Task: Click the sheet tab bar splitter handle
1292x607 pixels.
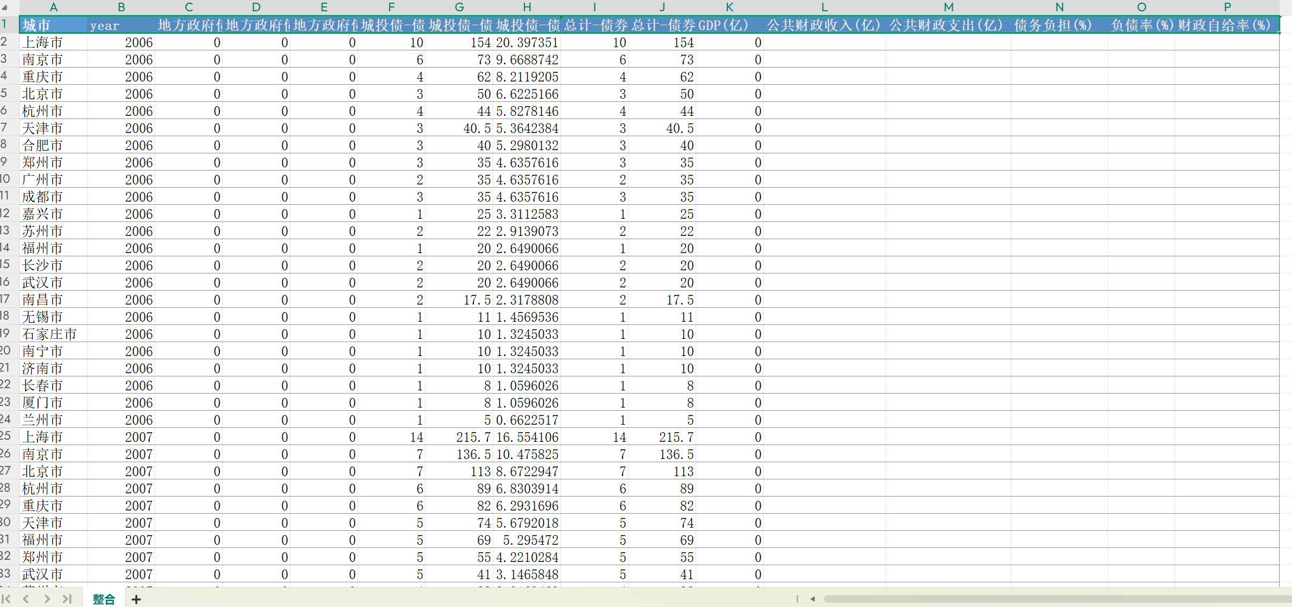Action: tap(797, 599)
